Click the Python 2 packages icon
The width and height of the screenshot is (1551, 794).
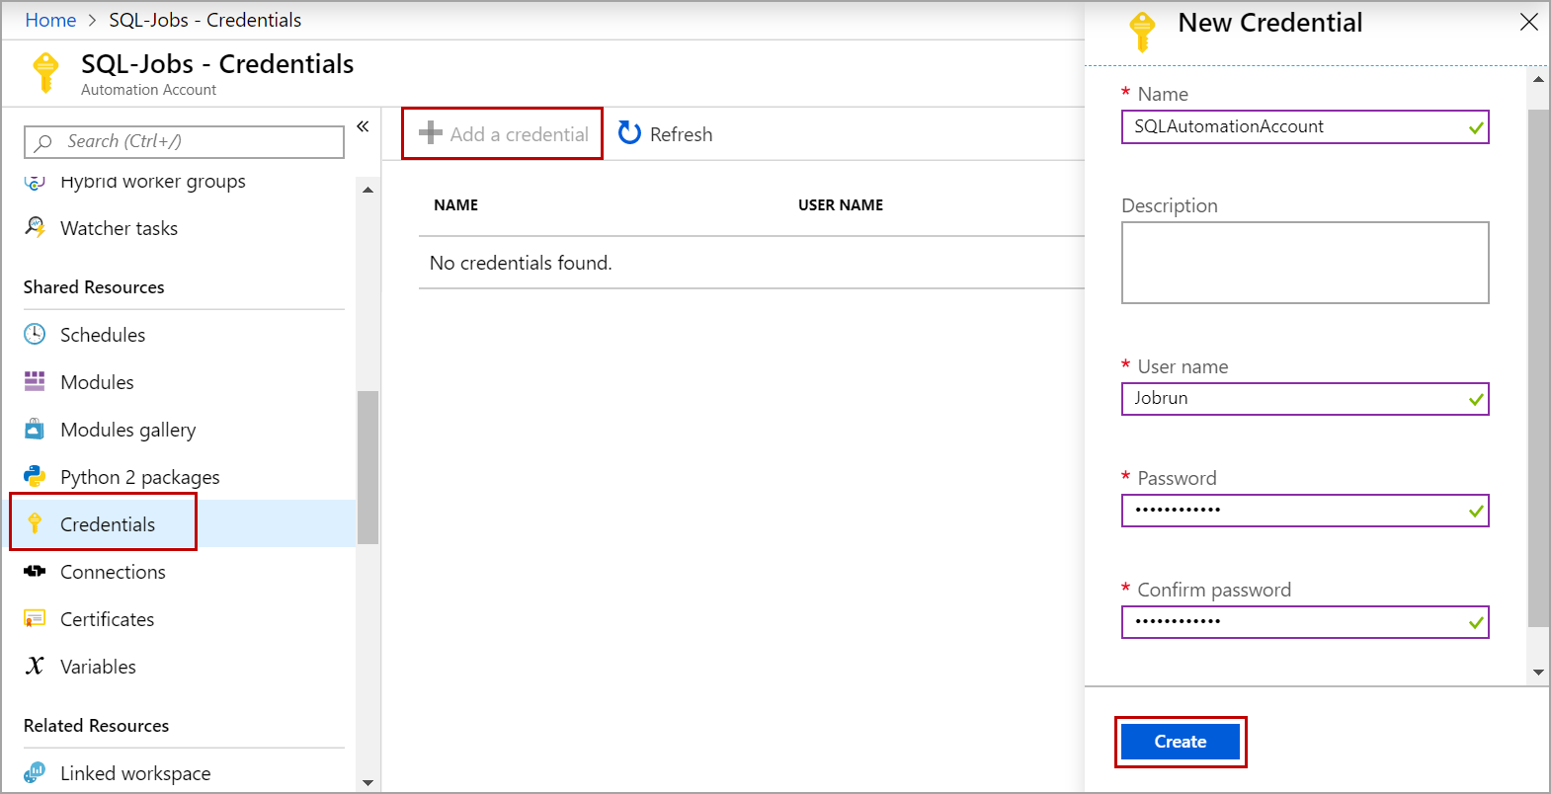coord(35,476)
